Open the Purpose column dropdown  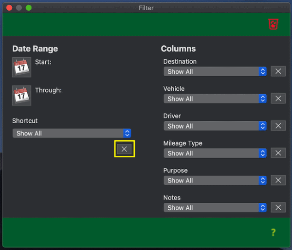pos(215,180)
